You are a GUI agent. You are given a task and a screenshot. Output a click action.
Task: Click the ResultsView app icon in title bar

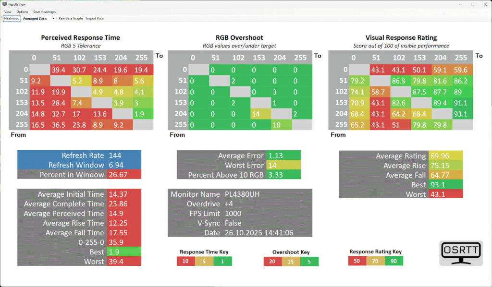tap(4, 4)
